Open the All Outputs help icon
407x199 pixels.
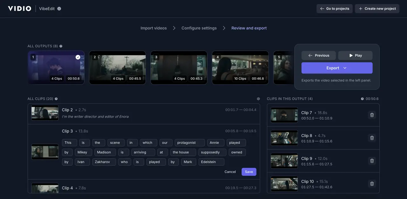pyautogui.click(x=61, y=46)
